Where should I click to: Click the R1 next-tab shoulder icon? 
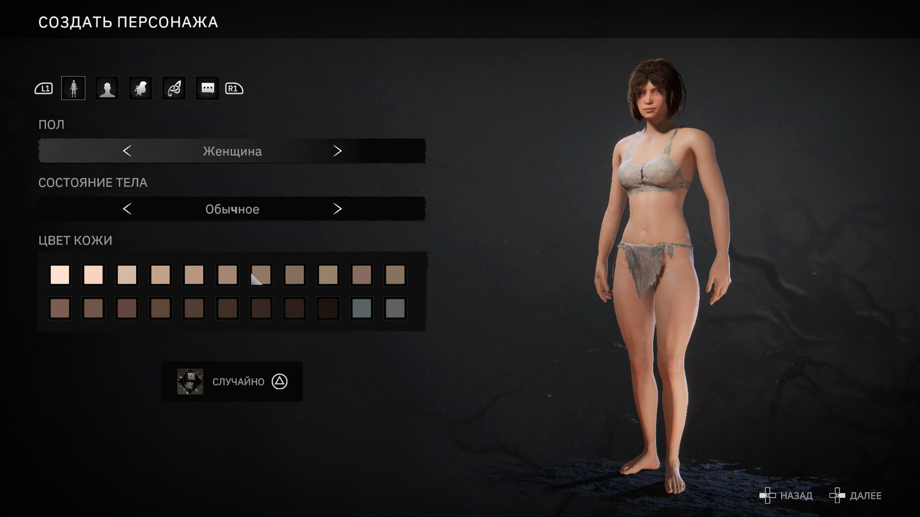[x=234, y=89]
